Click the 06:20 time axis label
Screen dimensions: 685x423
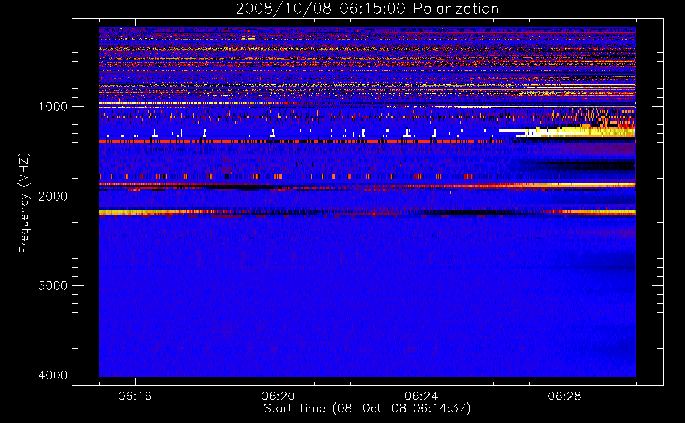point(278,396)
